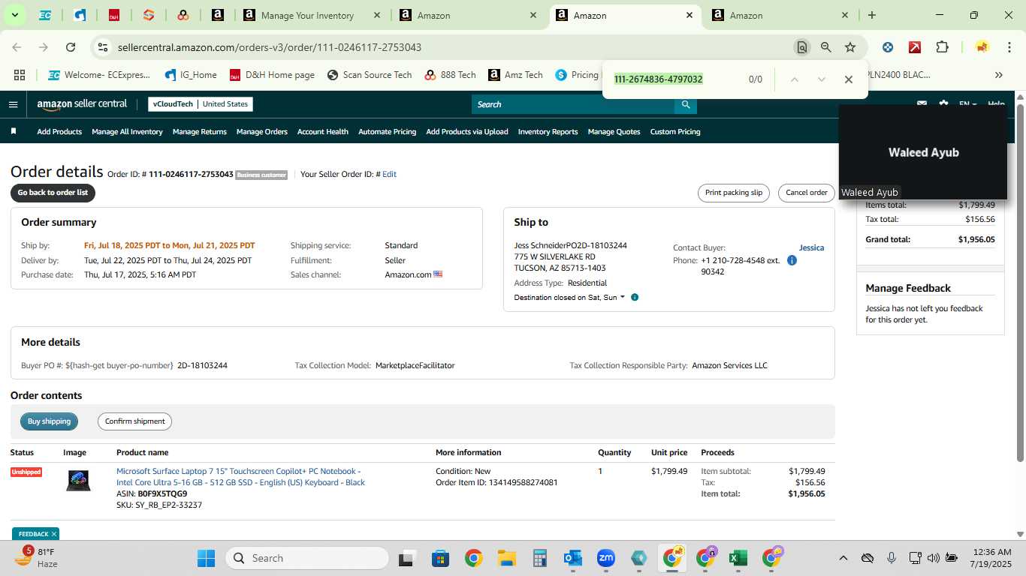Click the Cancel order button
Viewport: 1026px width, 576px height.
[807, 193]
